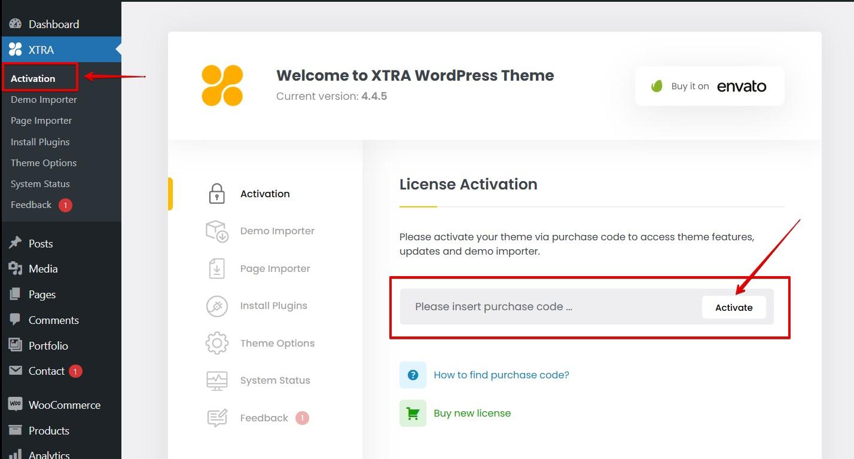Click the System Status monitor icon

coord(216,381)
